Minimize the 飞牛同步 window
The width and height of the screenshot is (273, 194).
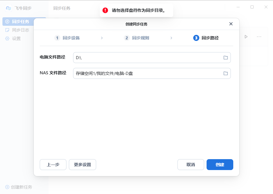tap(238, 7)
